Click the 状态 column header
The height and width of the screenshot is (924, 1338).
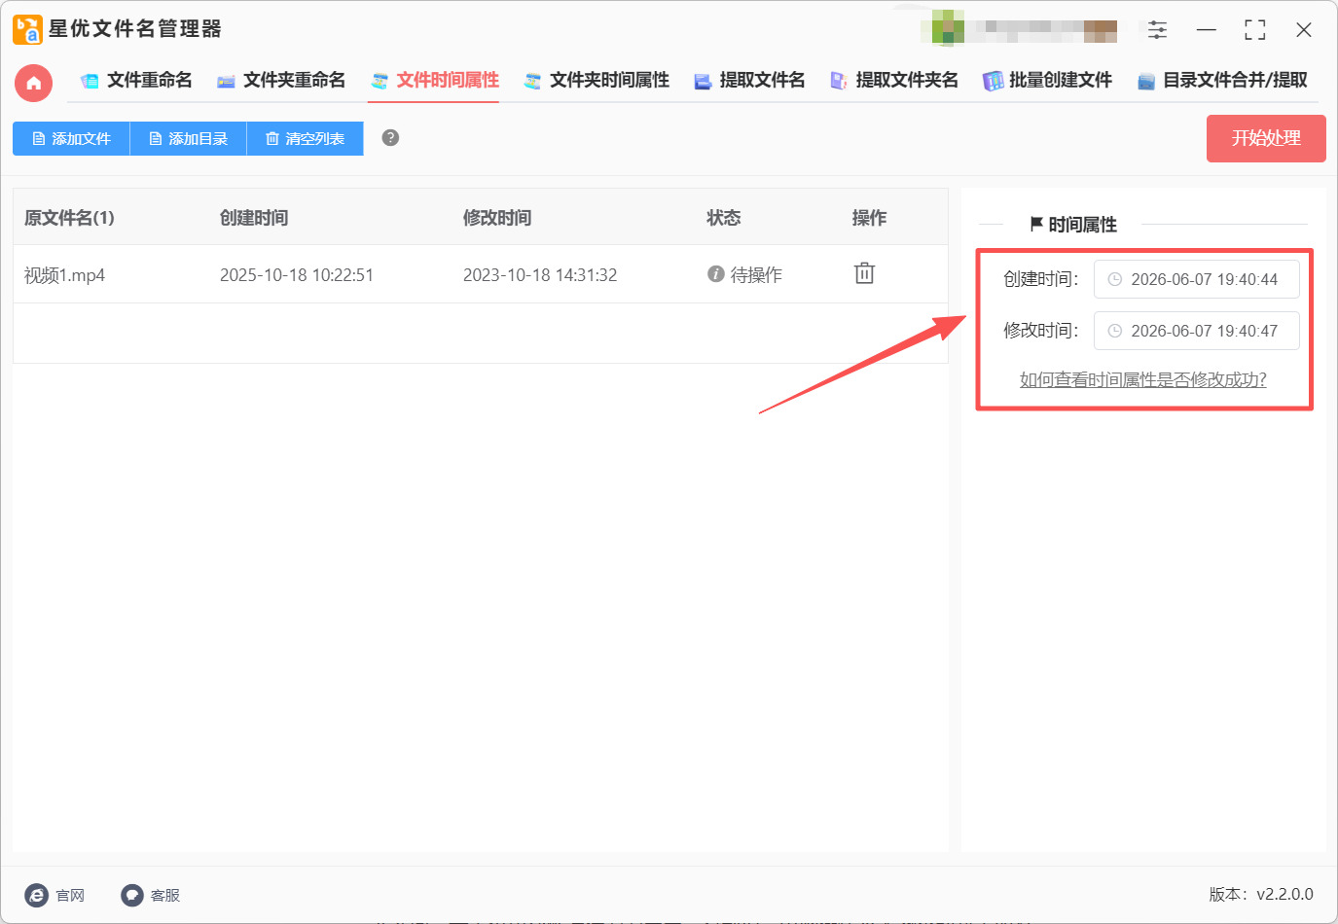pos(723,218)
